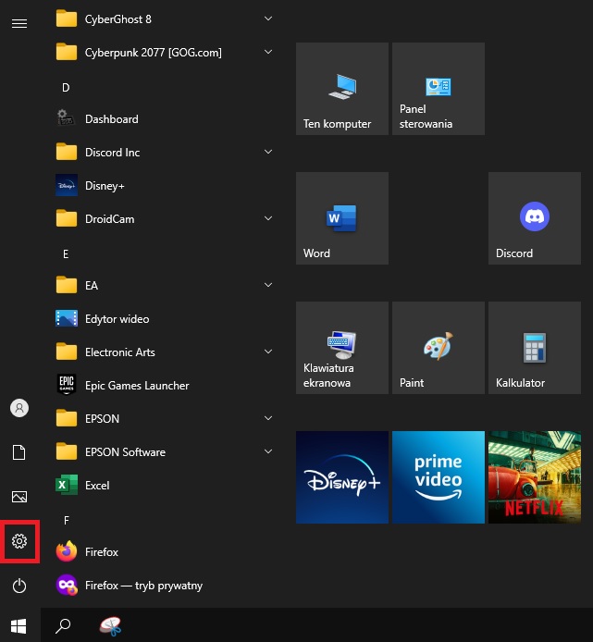Open the user account icon
593x642 pixels.
19,408
